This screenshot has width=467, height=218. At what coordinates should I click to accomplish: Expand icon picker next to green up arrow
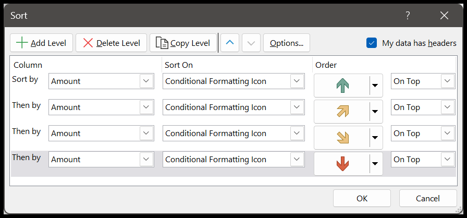click(376, 86)
